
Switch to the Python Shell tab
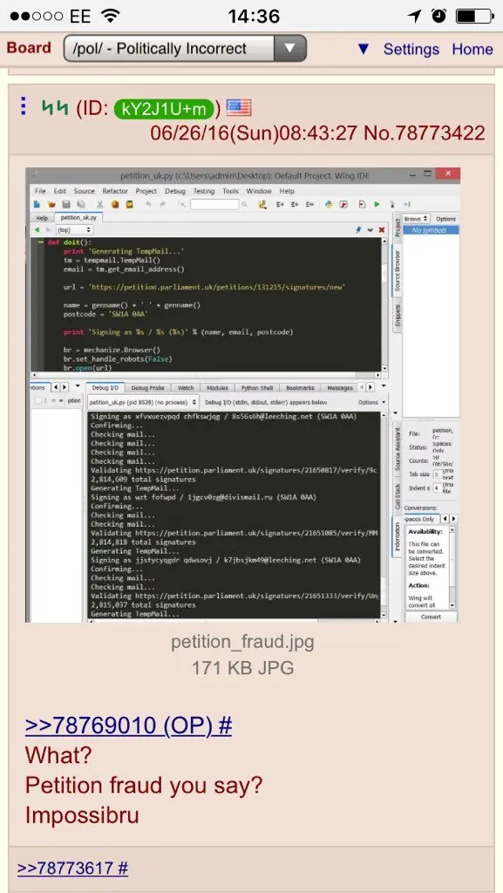257,388
